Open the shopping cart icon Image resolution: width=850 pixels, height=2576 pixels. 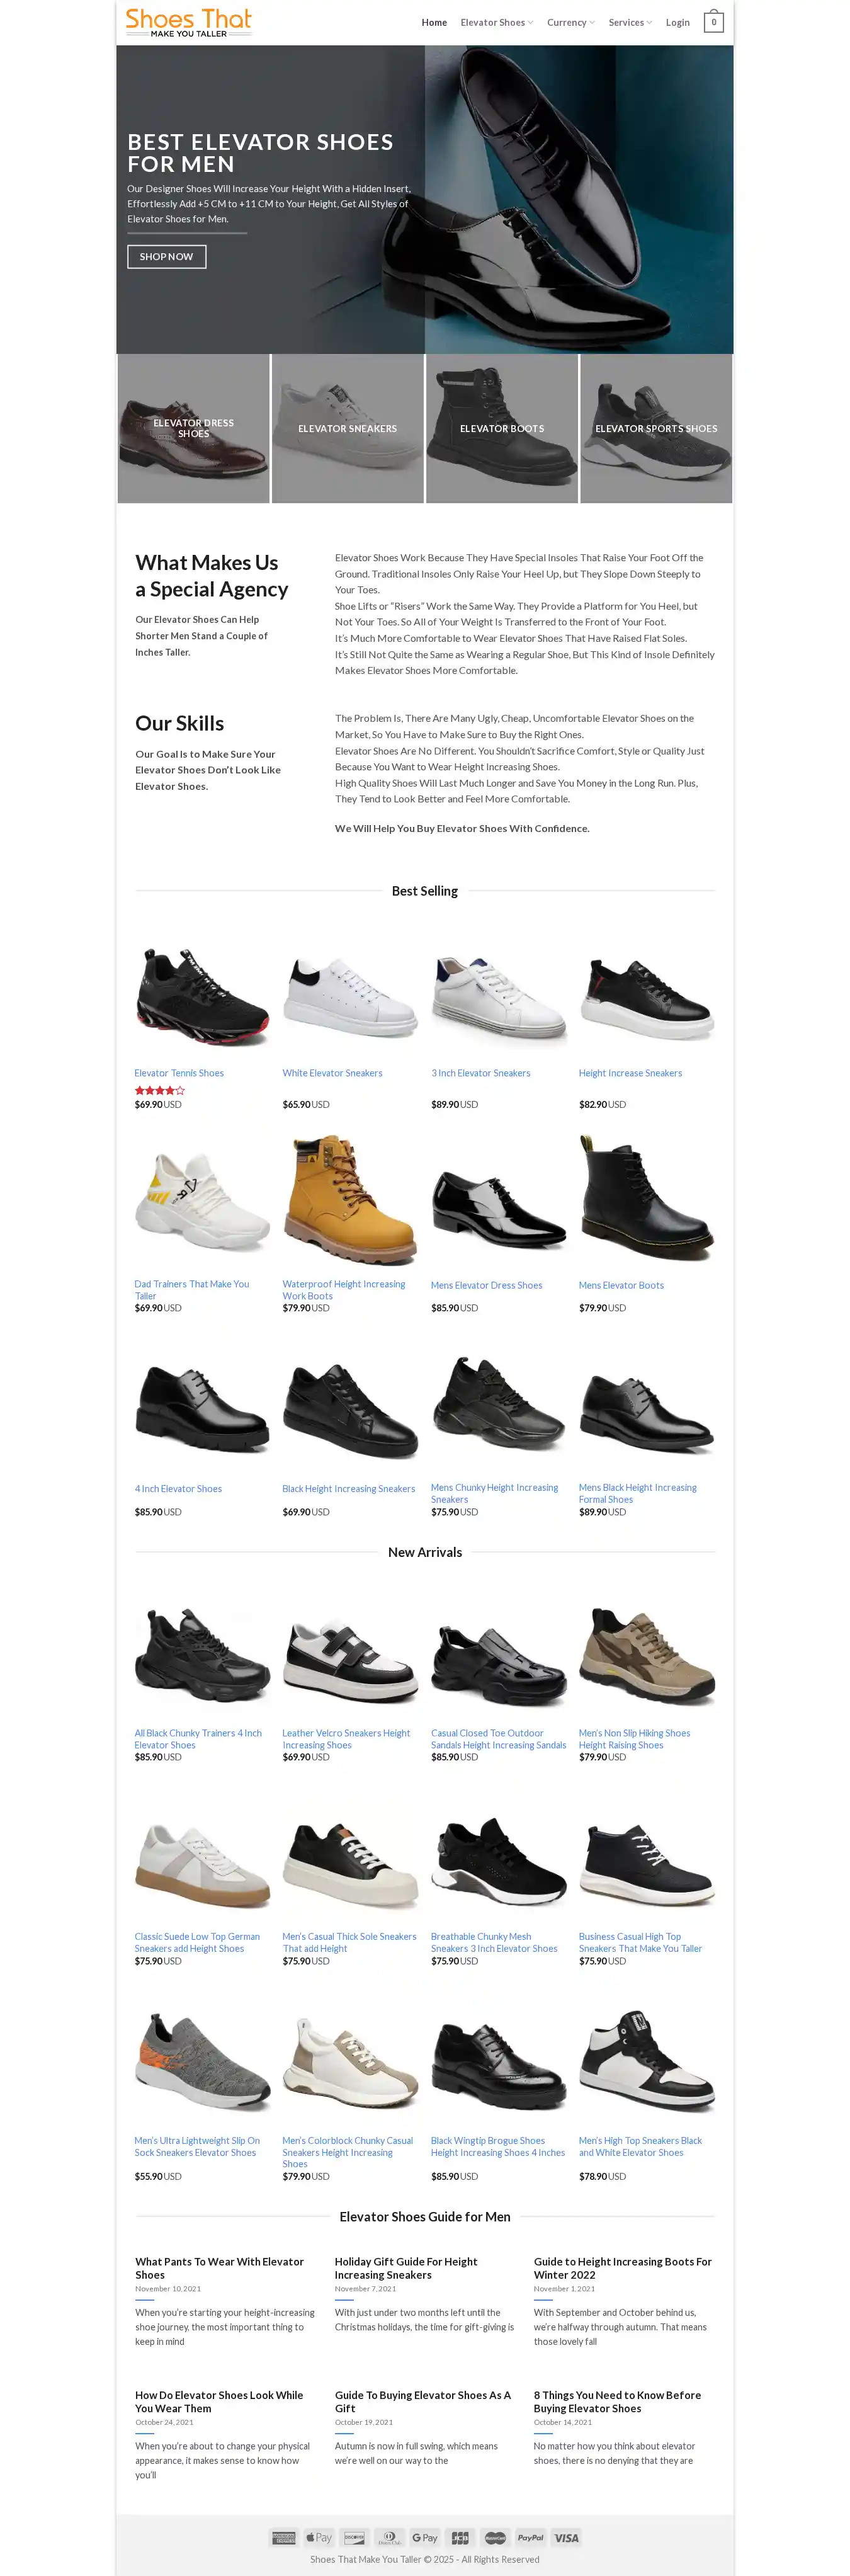[x=713, y=22]
